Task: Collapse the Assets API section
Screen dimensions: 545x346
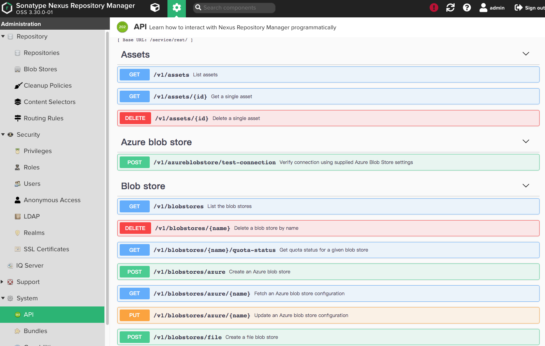Action: [x=526, y=54]
